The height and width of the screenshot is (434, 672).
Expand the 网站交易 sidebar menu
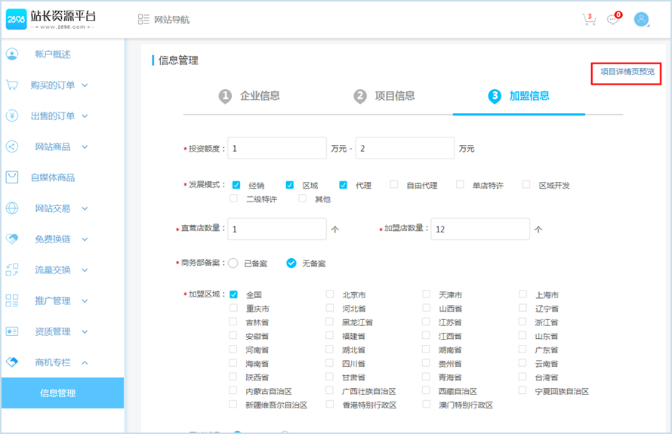tap(85, 208)
